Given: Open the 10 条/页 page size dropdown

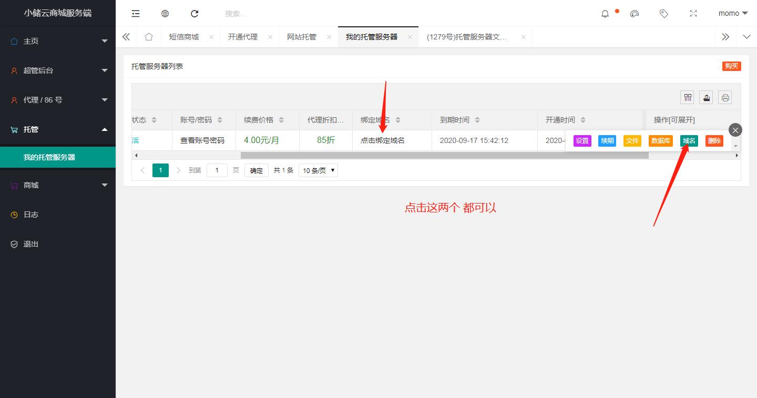Looking at the screenshot, I should click(x=318, y=170).
